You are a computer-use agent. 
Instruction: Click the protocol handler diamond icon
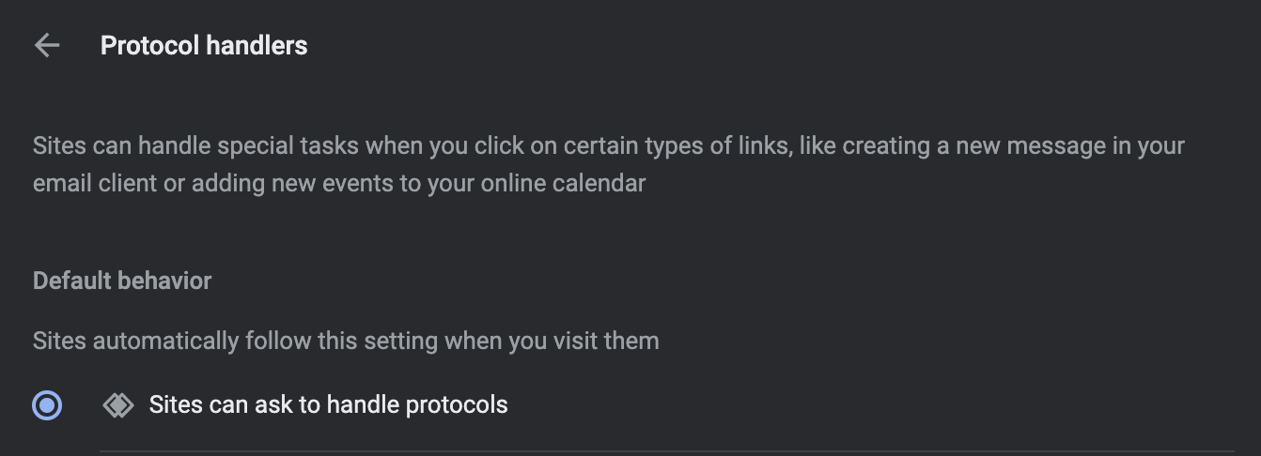[x=117, y=405]
